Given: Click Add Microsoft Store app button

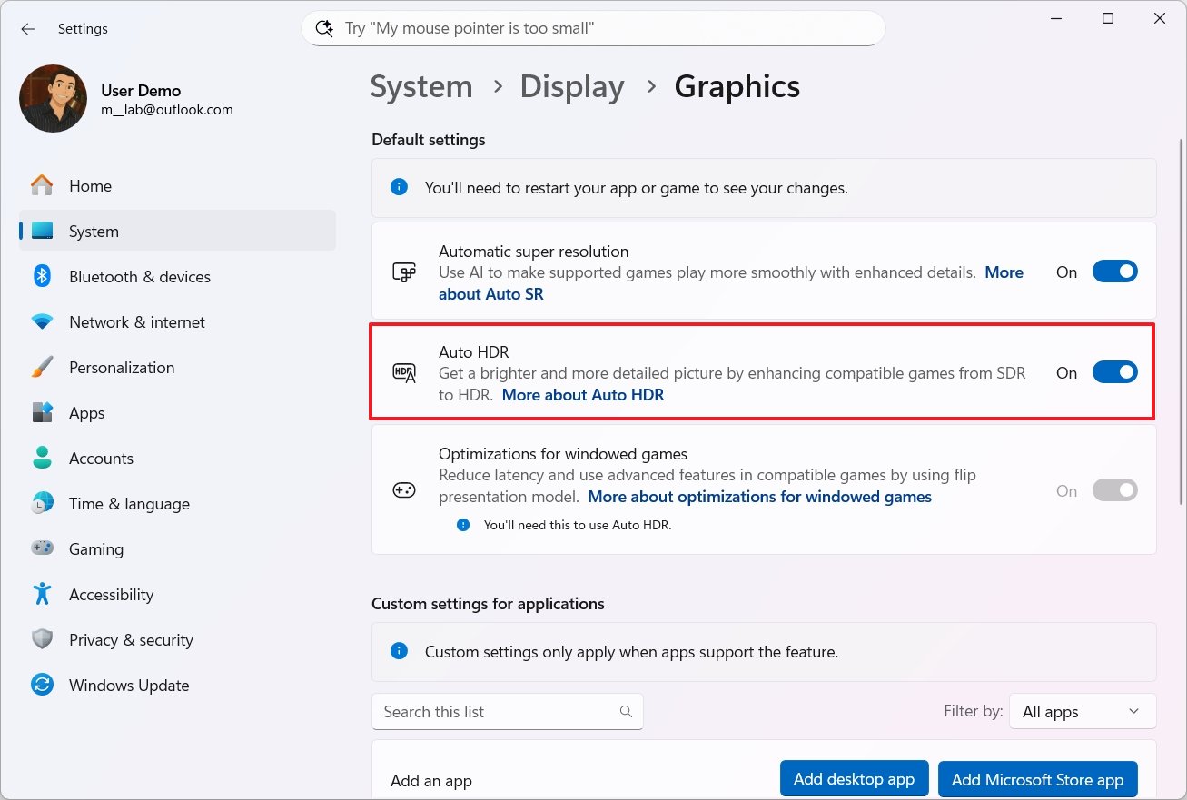Looking at the screenshot, I should point(1037,779).
